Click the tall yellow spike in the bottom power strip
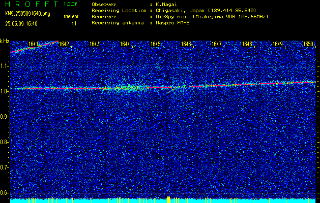Viewport: 320px width, 203px height. pyautogui.click(x=168, y=199)
